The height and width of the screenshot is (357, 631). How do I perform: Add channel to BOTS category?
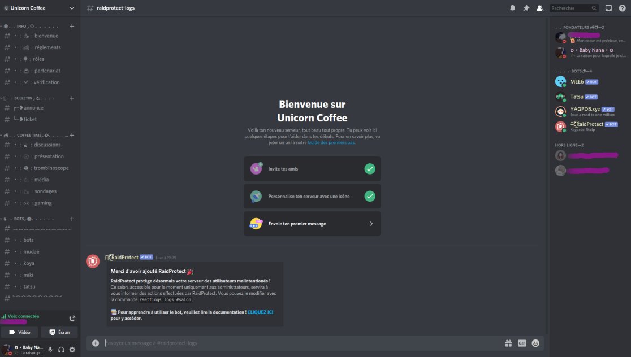point(72,219)
